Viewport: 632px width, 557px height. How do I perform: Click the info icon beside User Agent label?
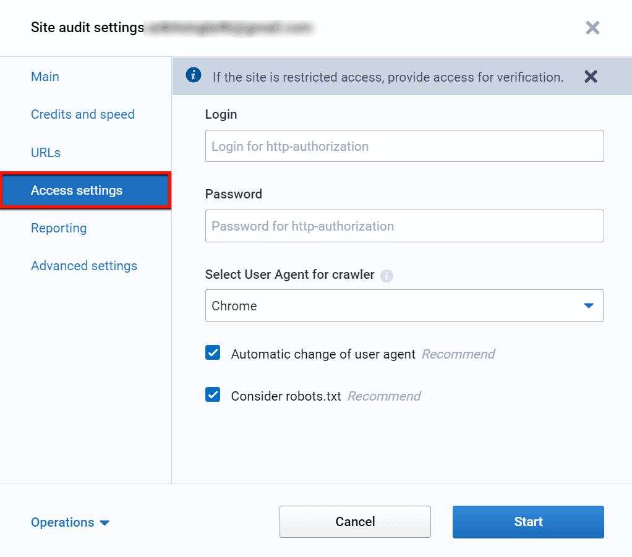point(387,276)
